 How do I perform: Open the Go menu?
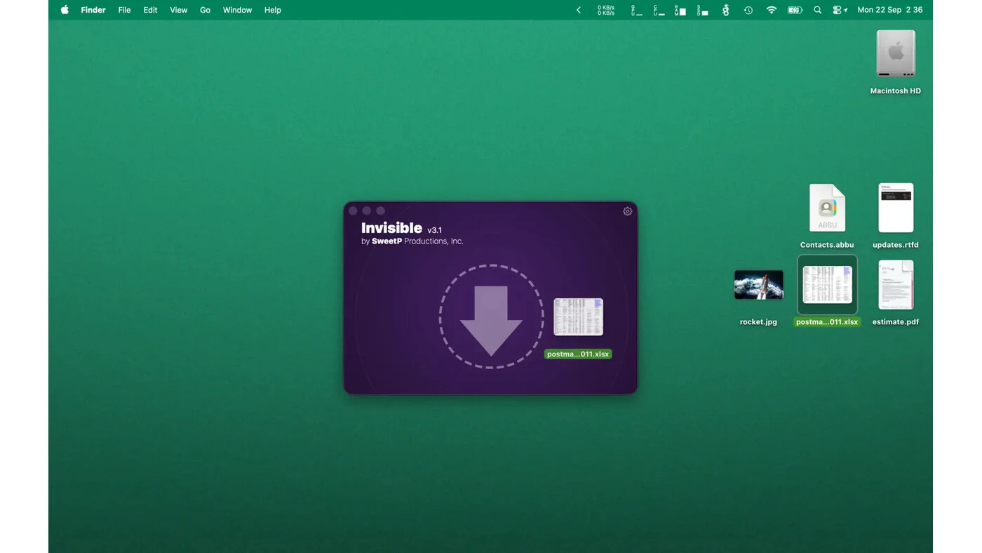(x=205, y=10)
